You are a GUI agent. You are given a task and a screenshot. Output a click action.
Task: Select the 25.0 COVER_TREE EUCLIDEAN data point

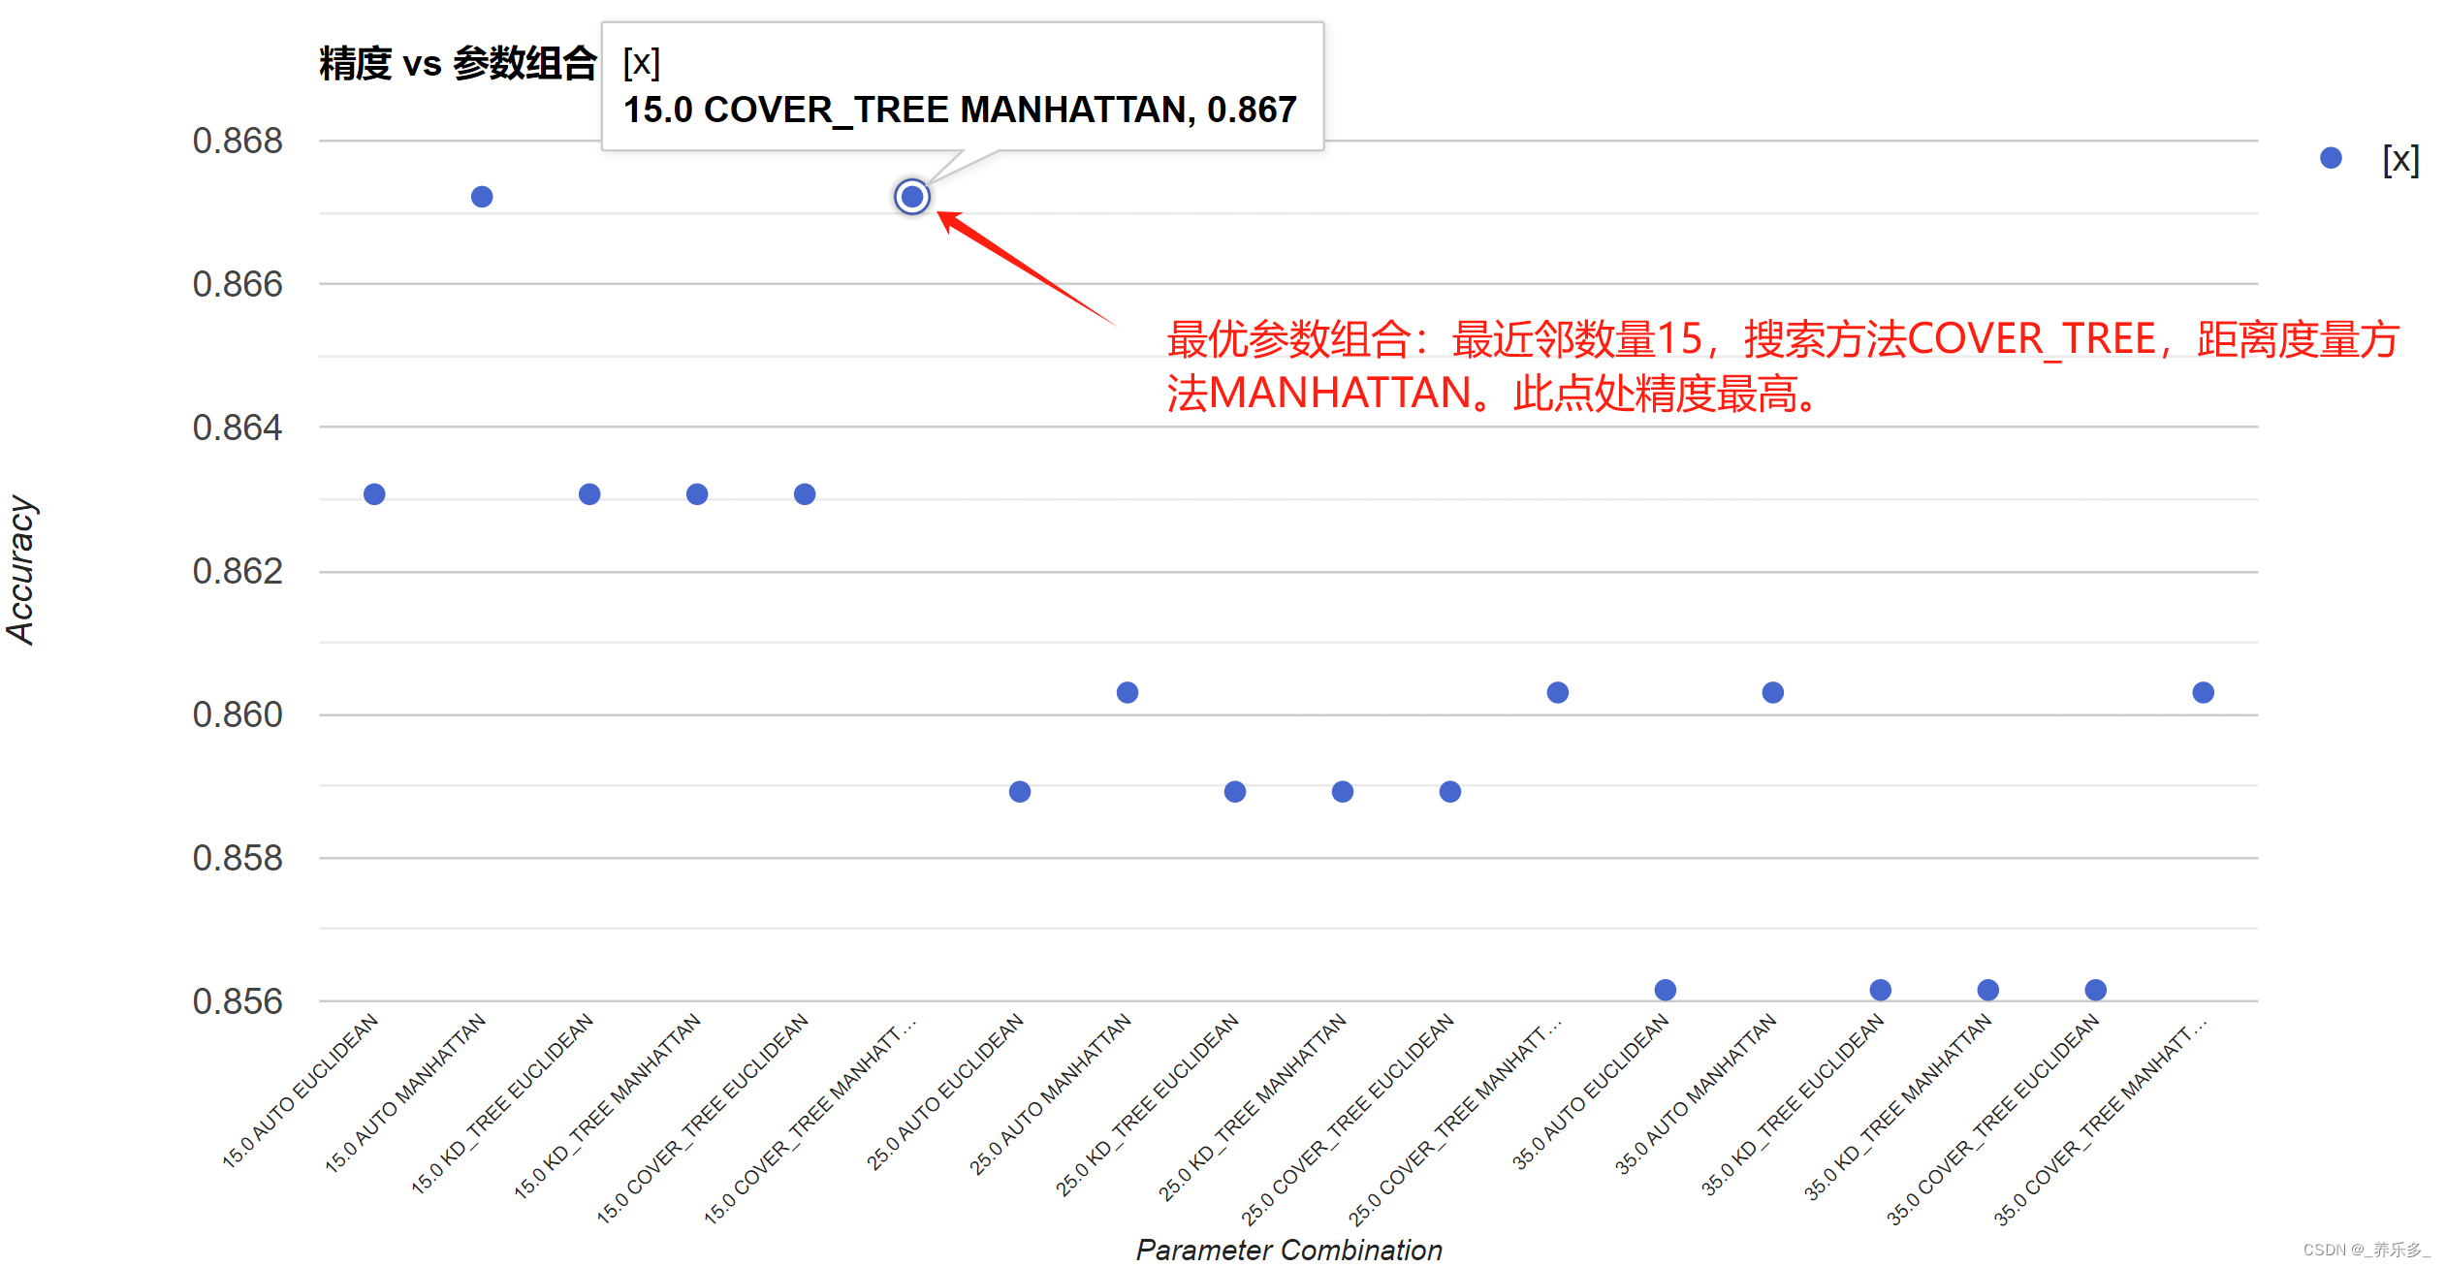[1450, 792]
